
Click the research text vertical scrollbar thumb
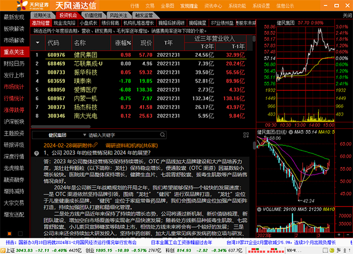click(254, 145)
